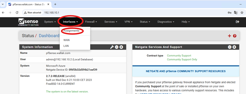Minimize the browser window
The height and width of the screenshot is (94, 246).
241,4
